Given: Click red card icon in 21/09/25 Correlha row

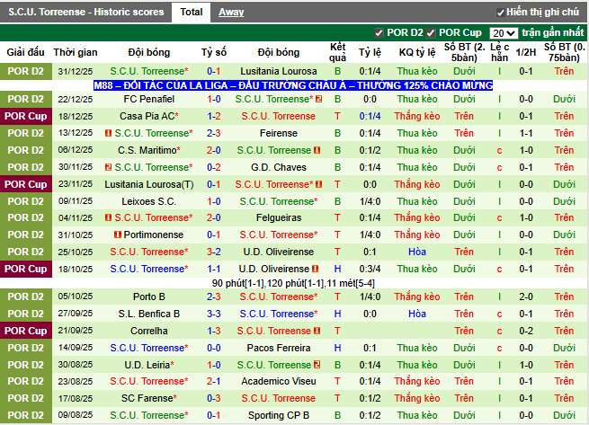Looking at the screenshot, I should (317, 331).
